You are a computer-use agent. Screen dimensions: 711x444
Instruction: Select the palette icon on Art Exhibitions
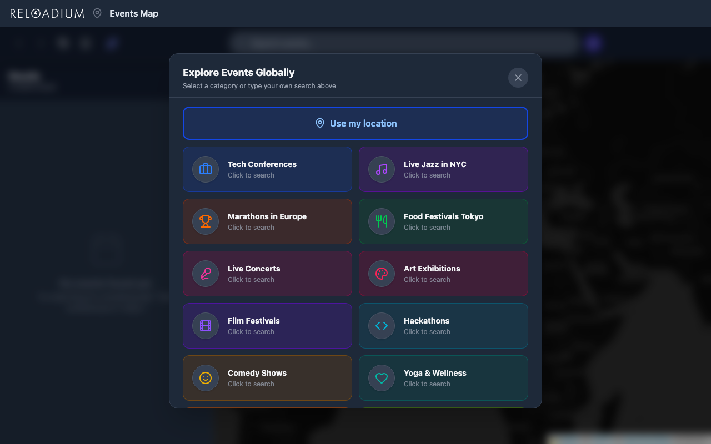coord(381,274)
